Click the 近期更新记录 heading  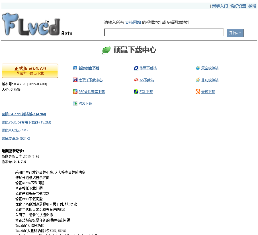(13, 151)
